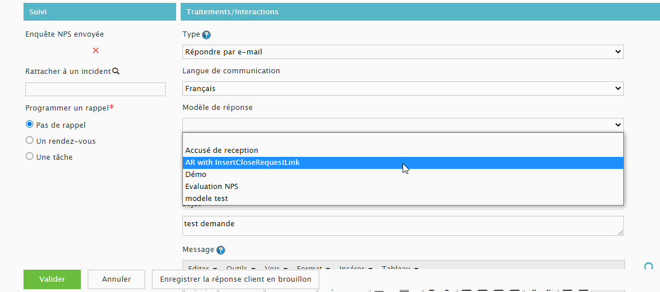Select the Pas de rappel radio button
660x292 pixels.
(x=30, y=124)
